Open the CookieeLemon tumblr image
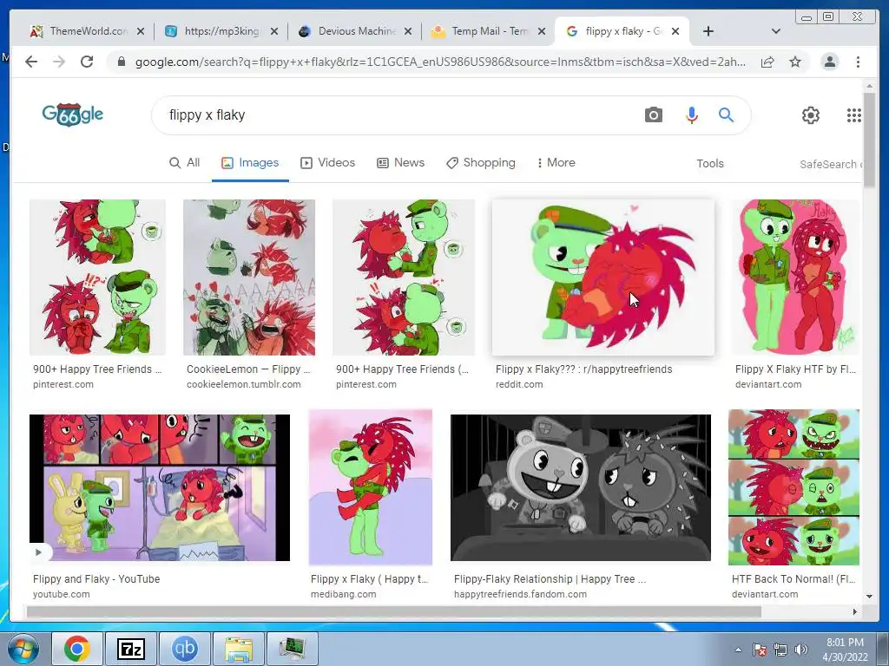 pos(249,277)
